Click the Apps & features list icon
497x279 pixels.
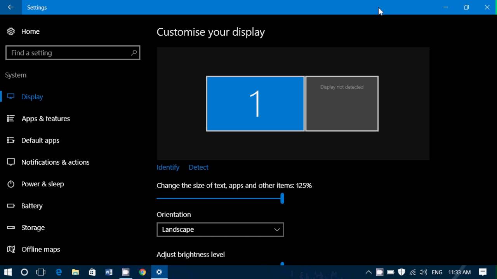coord(11,119)
